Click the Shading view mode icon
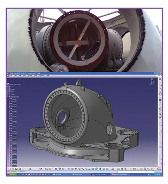 click(x=100, y=169)
